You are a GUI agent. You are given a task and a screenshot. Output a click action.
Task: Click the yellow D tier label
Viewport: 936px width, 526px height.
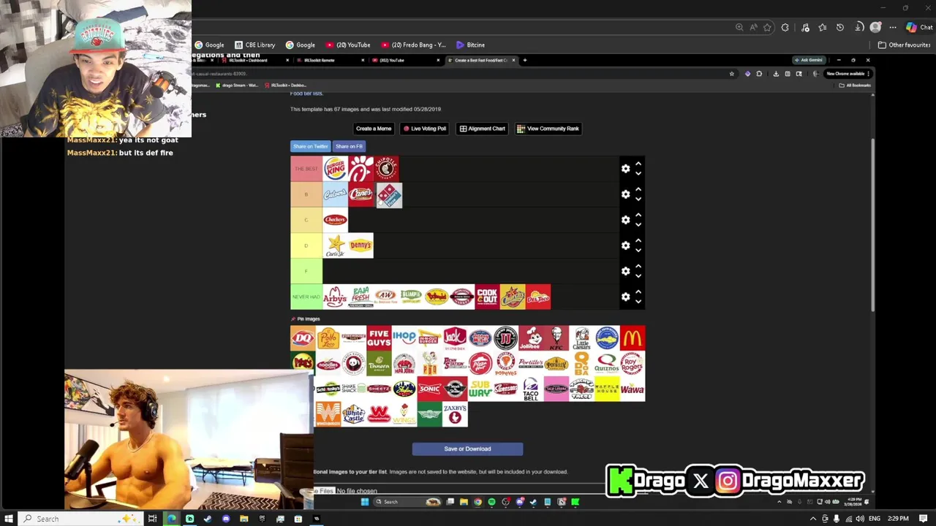(x=306, y=245)
